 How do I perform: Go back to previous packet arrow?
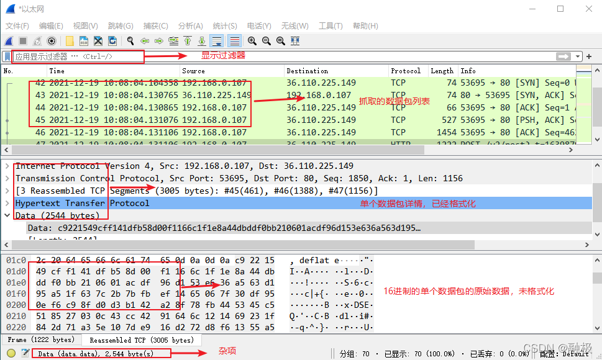coord(145,41)
